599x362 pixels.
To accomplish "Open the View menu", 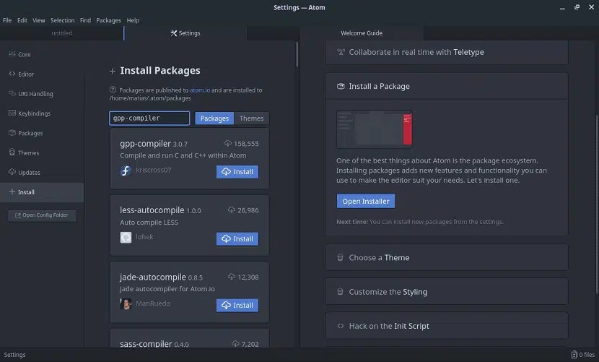I will click(x=38, y=20).
